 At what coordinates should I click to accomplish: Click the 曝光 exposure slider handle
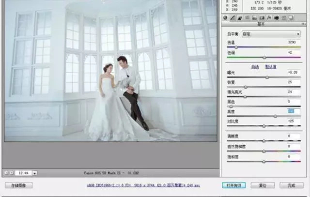[267, 77]
